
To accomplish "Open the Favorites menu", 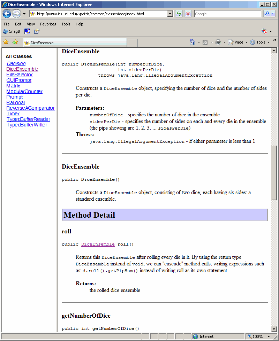I will (x=48, y=24).
